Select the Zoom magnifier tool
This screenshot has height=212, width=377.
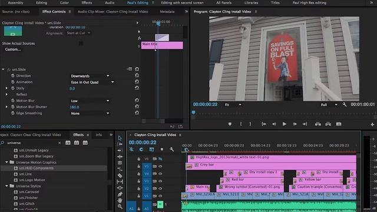click(120, 207)
